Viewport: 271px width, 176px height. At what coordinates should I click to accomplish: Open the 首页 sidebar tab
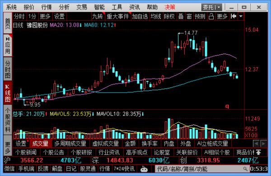coord(8,23)
